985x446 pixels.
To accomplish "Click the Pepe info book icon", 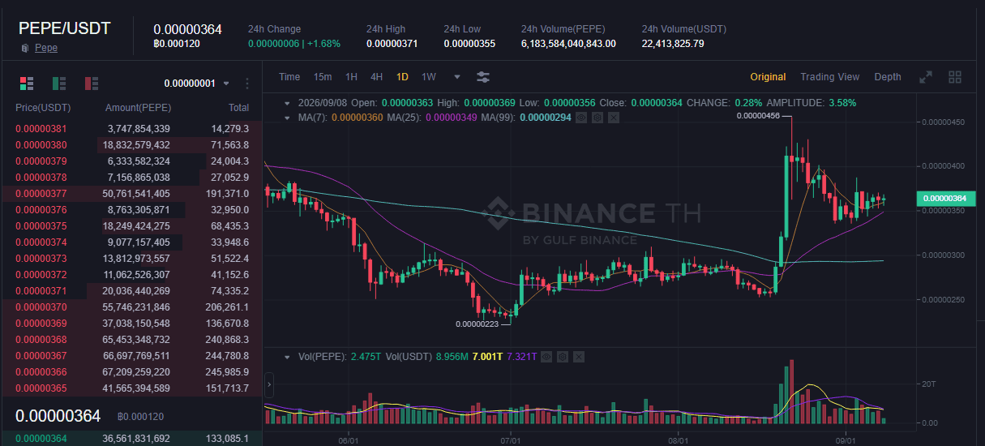I will pyautogui.click(x=25, y=49).
